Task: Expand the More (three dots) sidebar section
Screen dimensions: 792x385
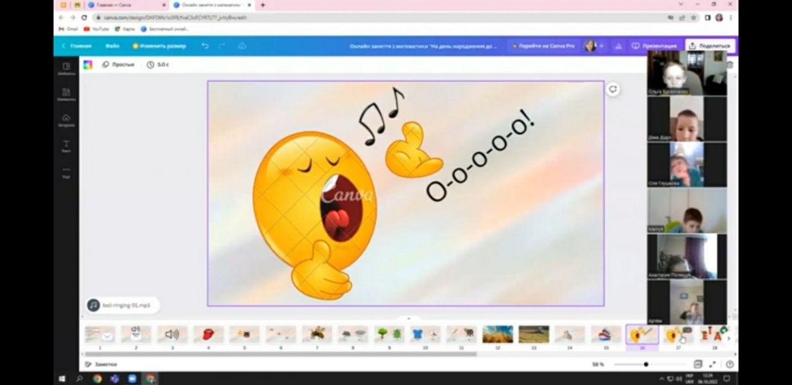Action: 66,171
